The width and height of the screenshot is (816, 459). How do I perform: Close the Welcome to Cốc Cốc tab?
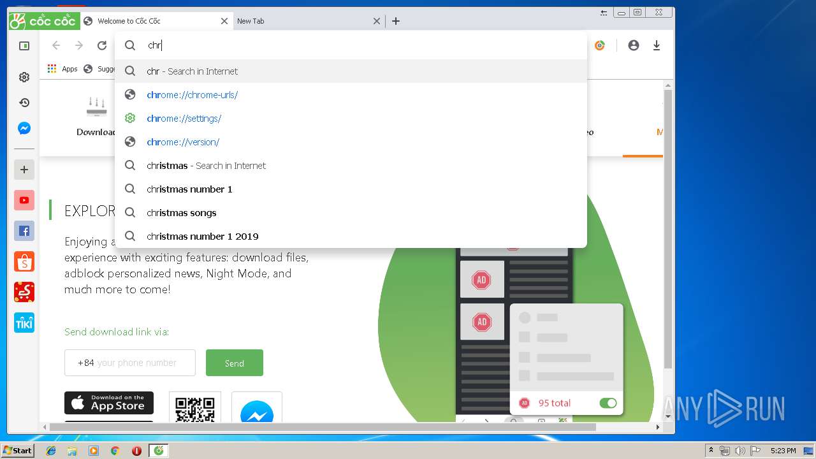224,21
